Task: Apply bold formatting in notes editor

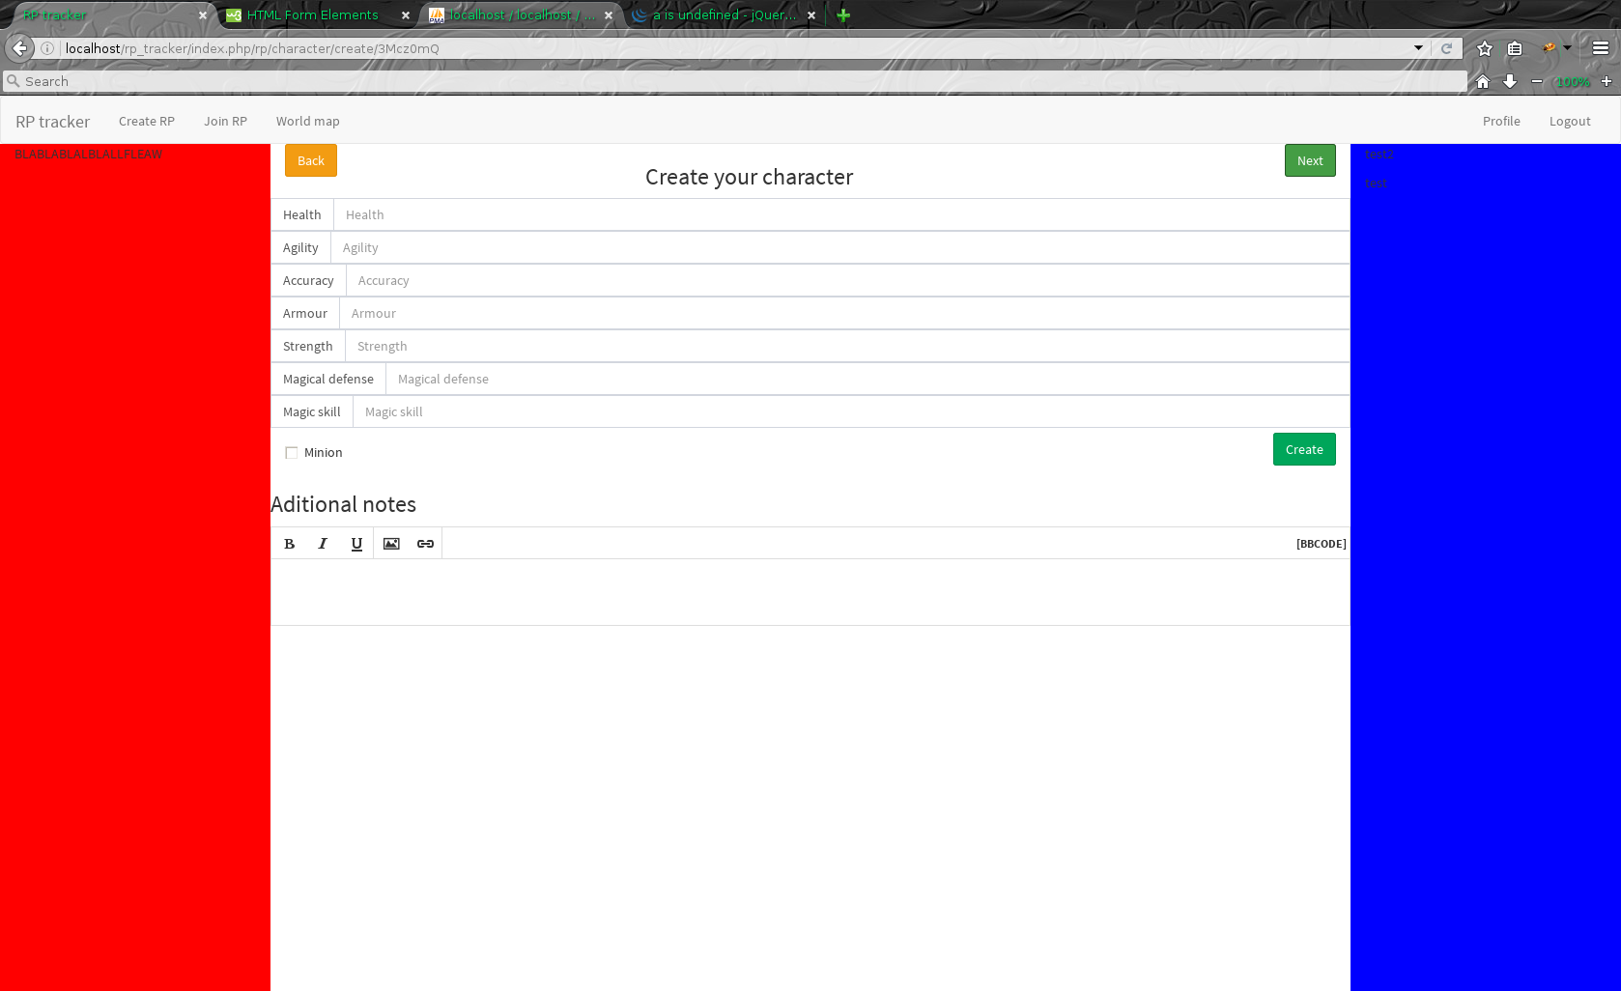Action: (289, 544)
